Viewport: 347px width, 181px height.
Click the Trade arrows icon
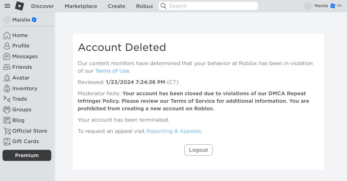coord(7,99)
